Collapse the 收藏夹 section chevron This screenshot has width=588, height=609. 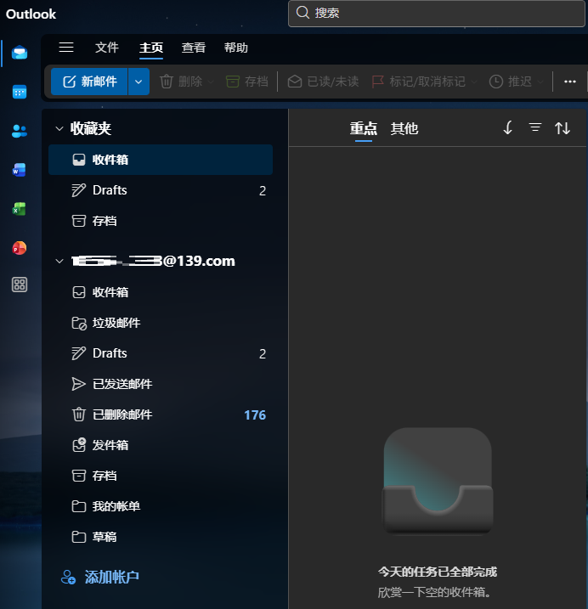pos(59,128)
